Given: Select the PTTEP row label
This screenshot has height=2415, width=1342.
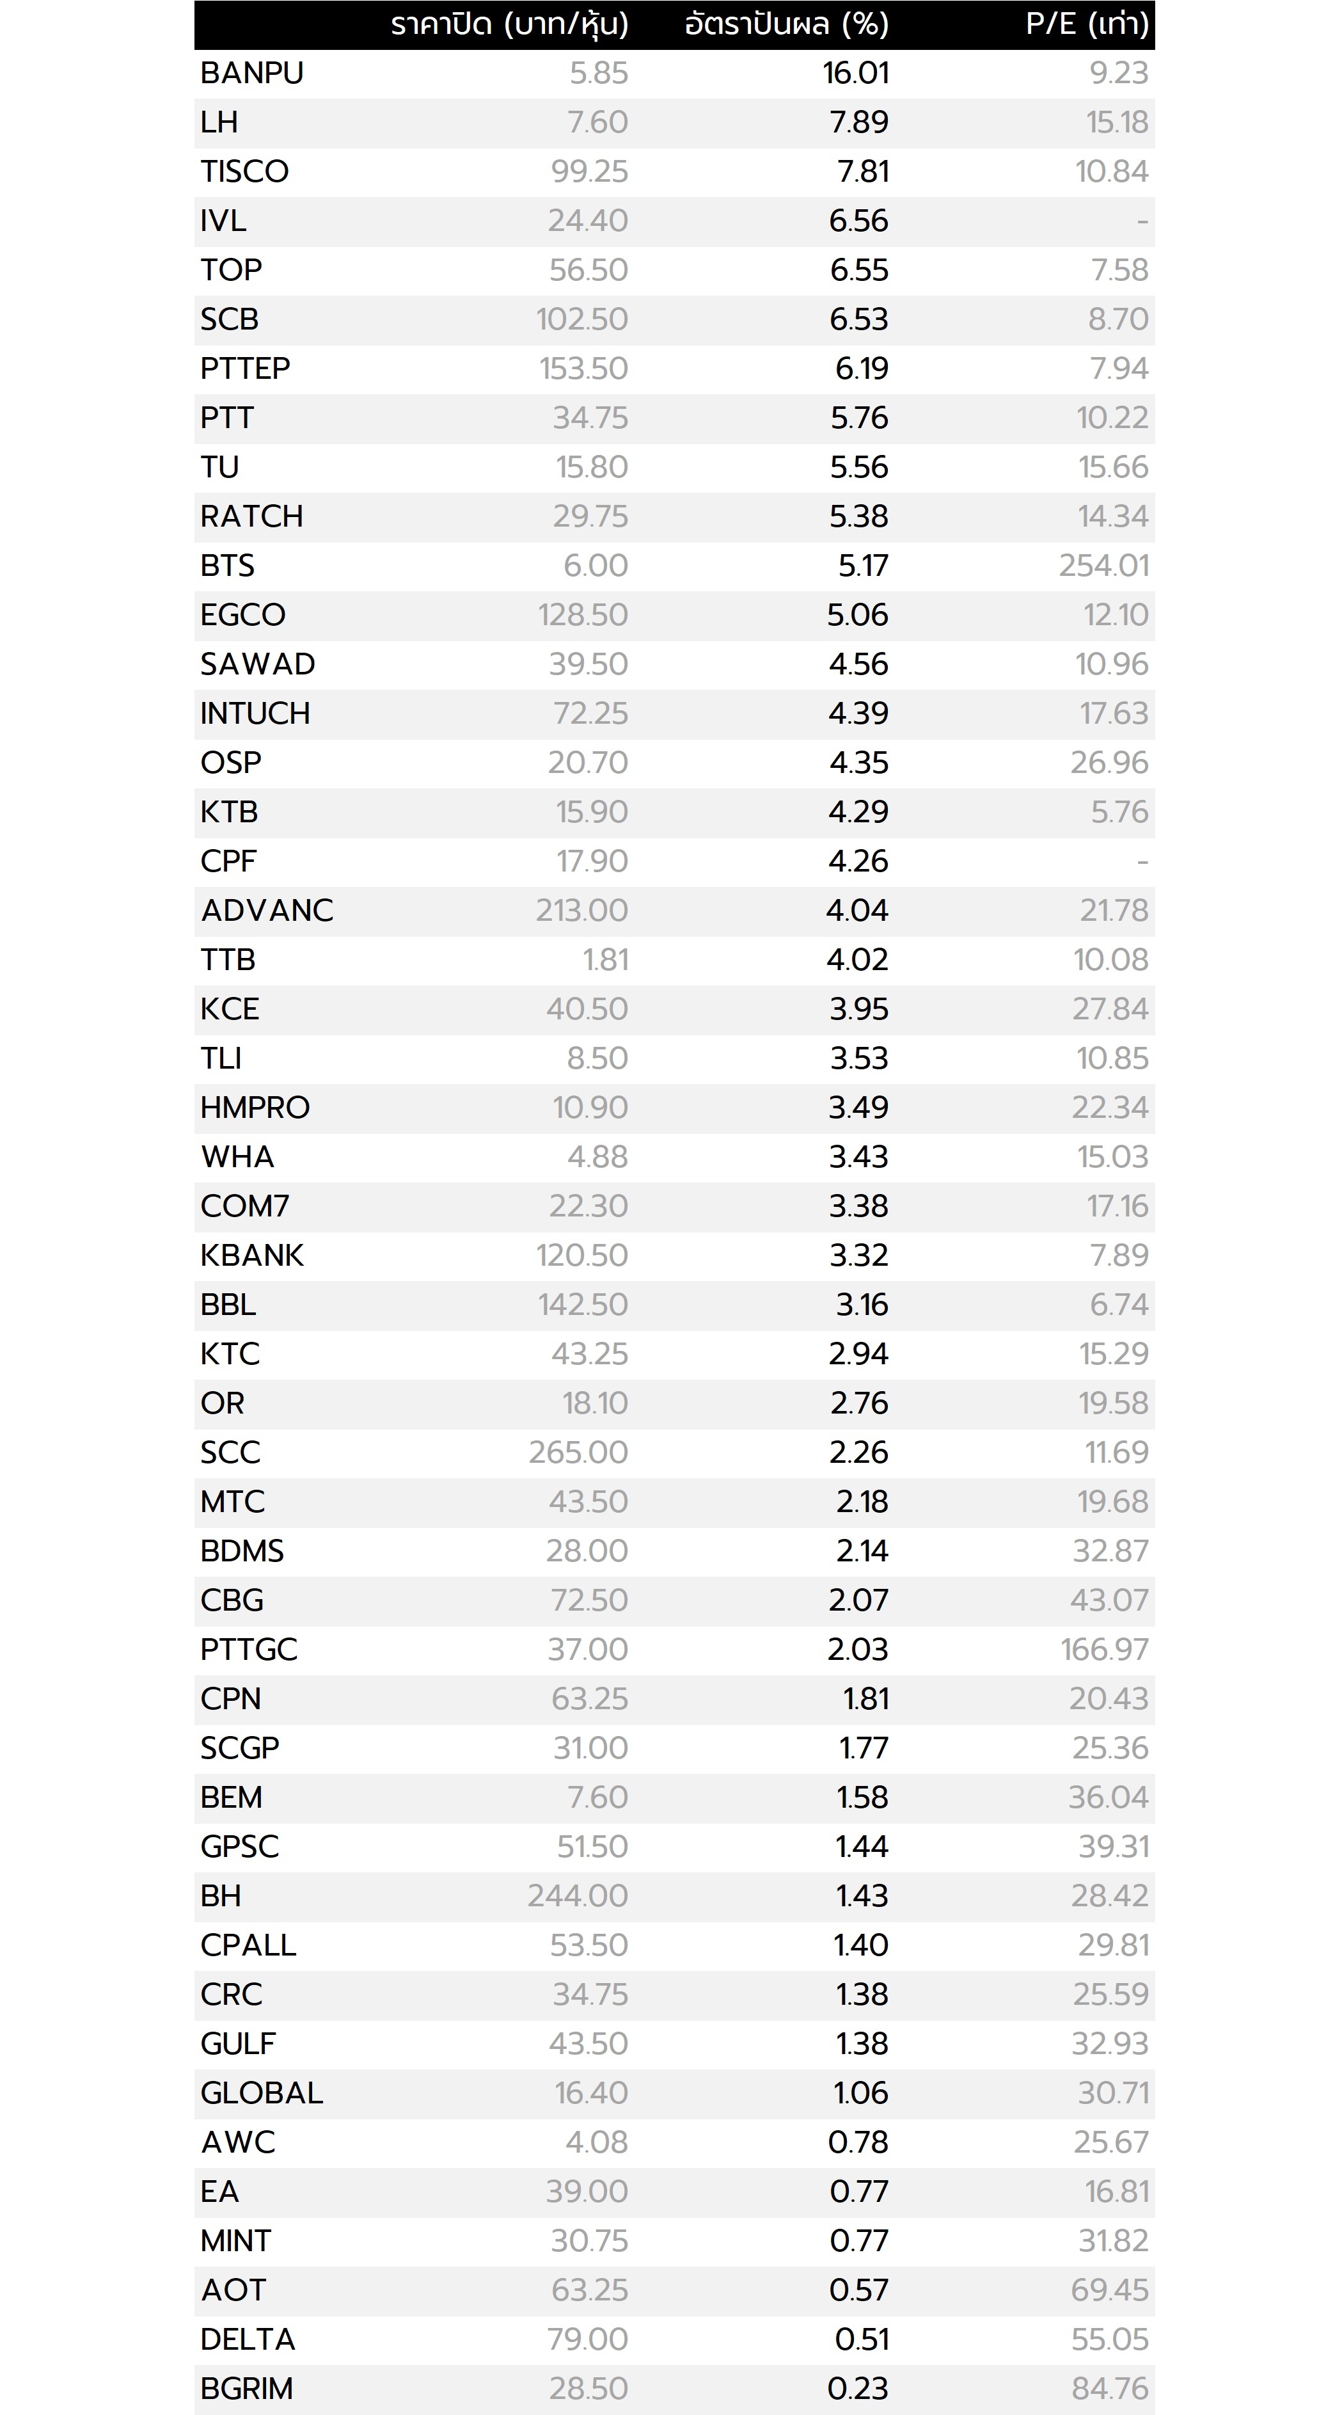Looking at the screenshot, I should click(x=246, y=369).
